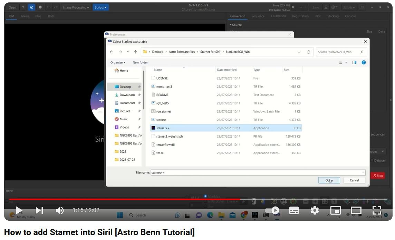Enter fullscreen video mode
The width and height of the screenshot is (395, 240).
click(377, 210)
